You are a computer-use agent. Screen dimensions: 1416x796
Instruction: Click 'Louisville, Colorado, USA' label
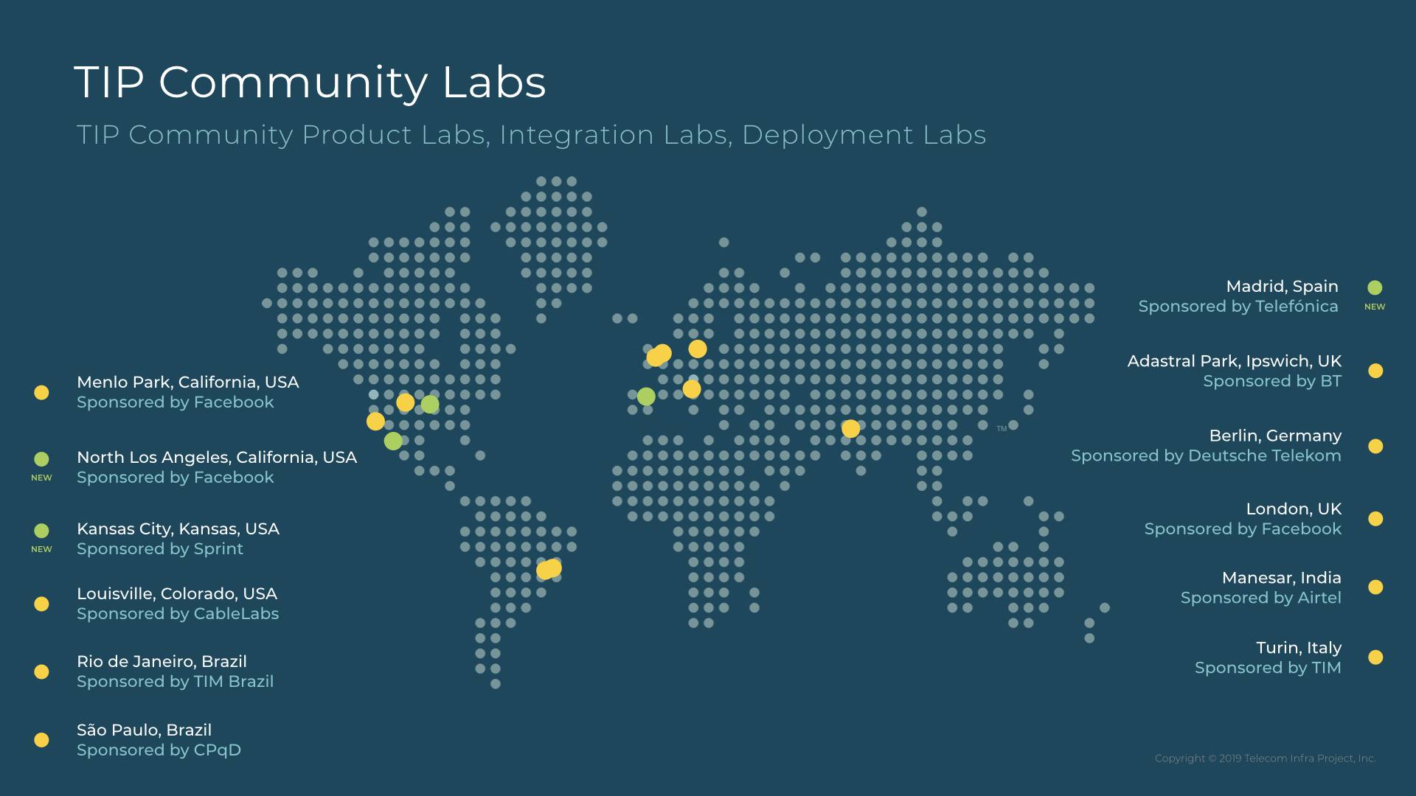point(177,594)
